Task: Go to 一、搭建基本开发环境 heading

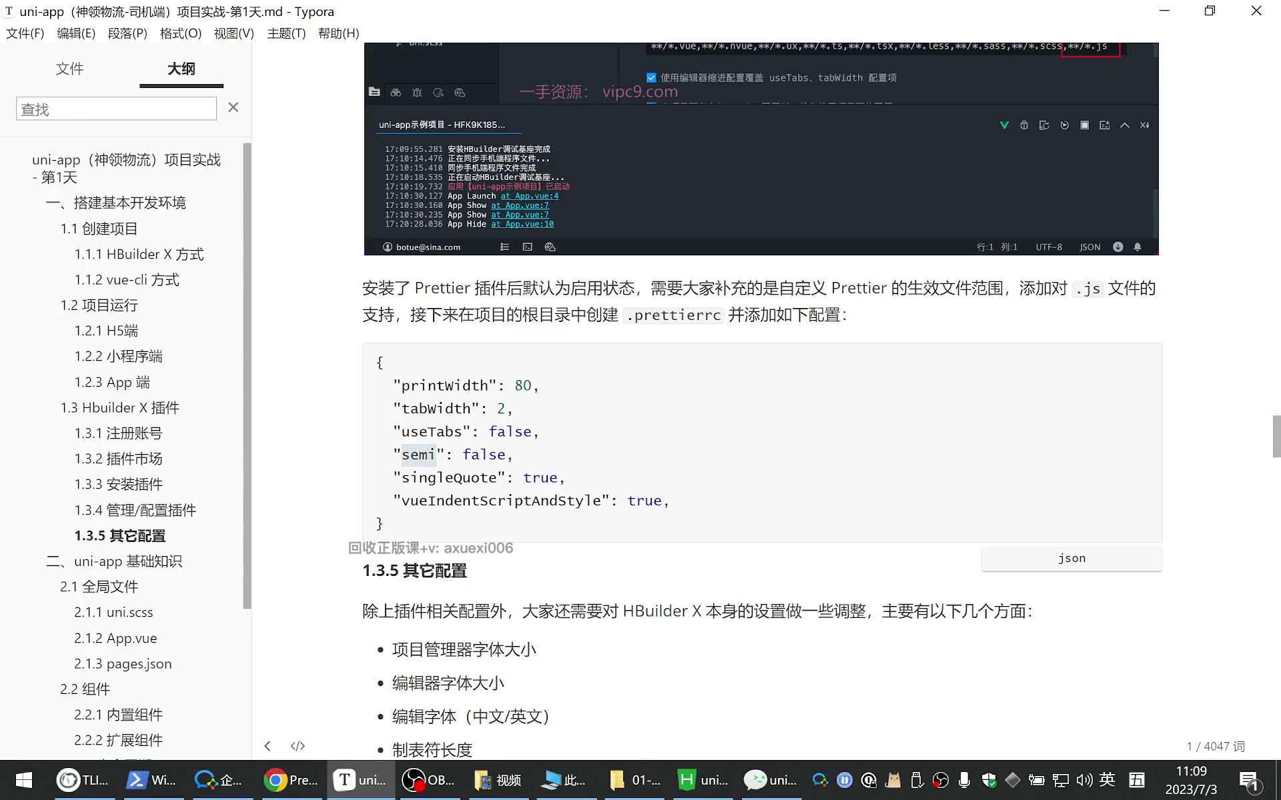Action: point(115,203)
